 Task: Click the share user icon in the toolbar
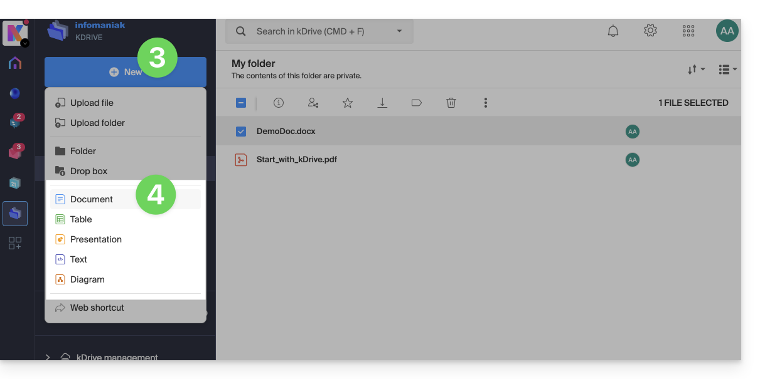tap(313, 103)
